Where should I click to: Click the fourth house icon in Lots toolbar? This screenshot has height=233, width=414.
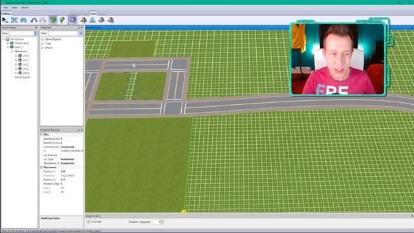click(x=101, y=20)
